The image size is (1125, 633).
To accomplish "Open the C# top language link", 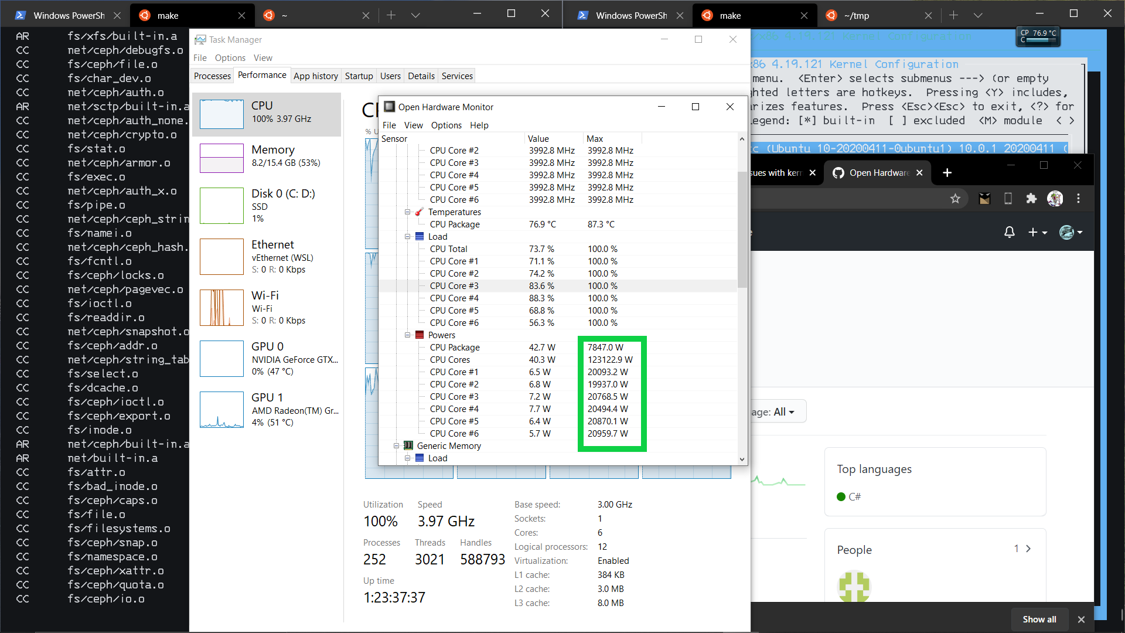I will 855,496.
